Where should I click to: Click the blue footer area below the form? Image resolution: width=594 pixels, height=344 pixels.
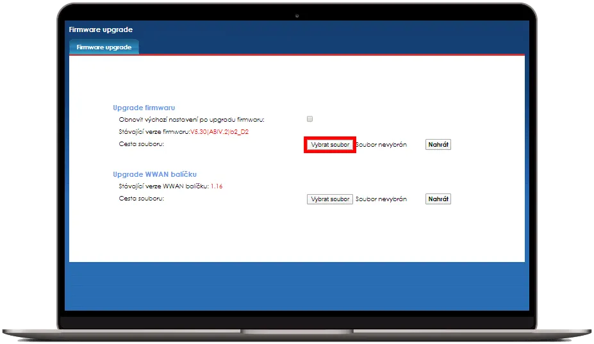click(297, 286)
